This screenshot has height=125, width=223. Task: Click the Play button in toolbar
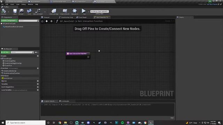pos(84,11)
